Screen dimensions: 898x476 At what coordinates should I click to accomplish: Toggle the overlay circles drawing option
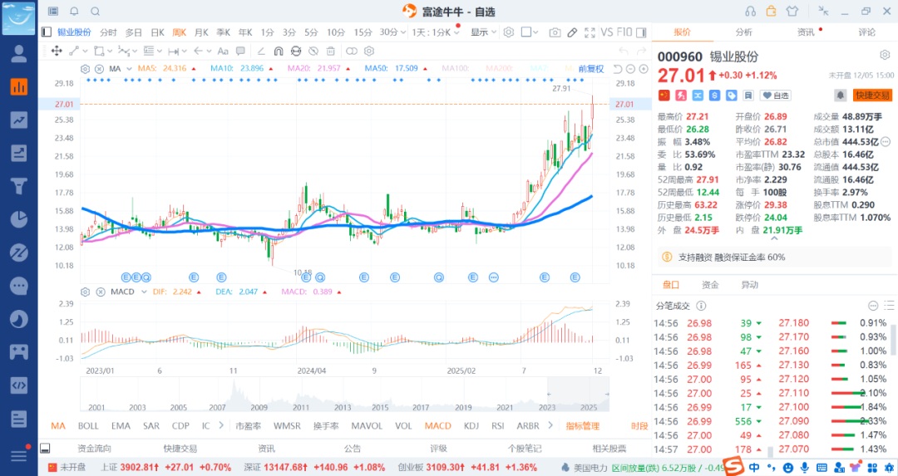pyautogui.click(x=352, y=51)
